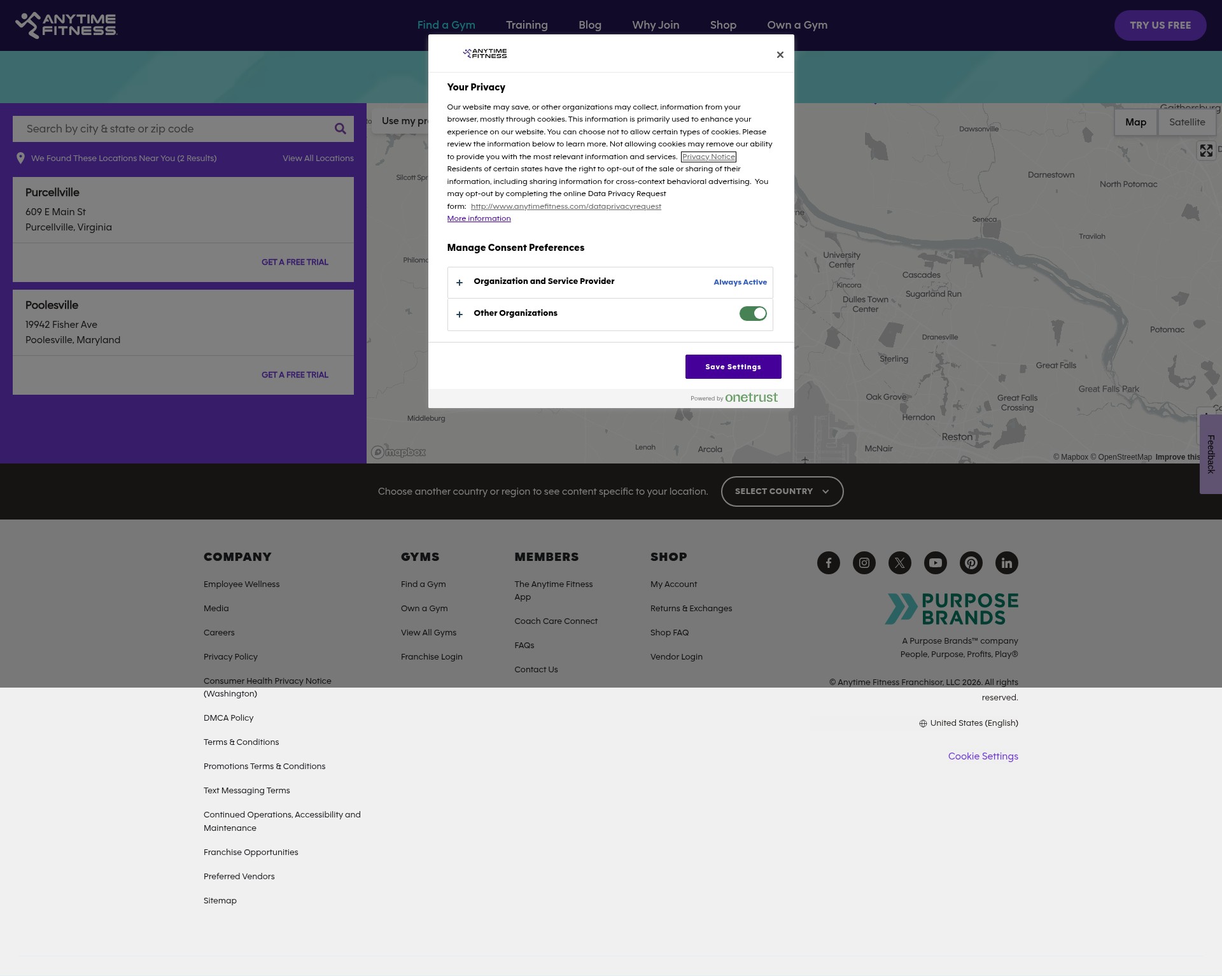Click the Try Us Free button

[1160, 25]
